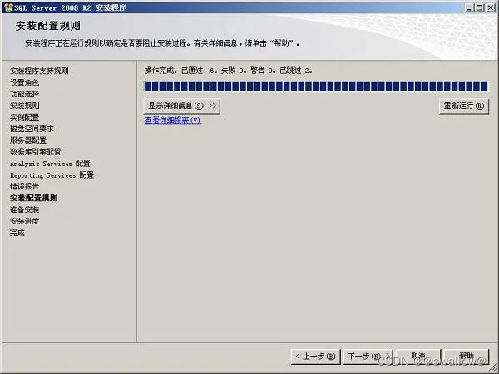499x374 pixels.
Task: Select 安装进度 step in sidebar
Action: tap(24, 221)
